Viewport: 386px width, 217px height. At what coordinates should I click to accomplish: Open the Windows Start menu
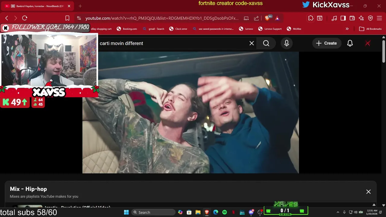tap(126, 212)
